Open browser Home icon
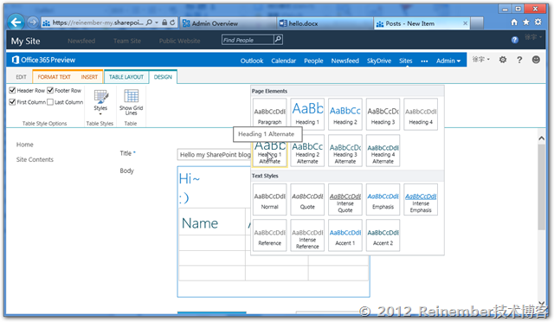Image resolution: width=554 pixels, height=322 pixels. click(x=514, y=23)
